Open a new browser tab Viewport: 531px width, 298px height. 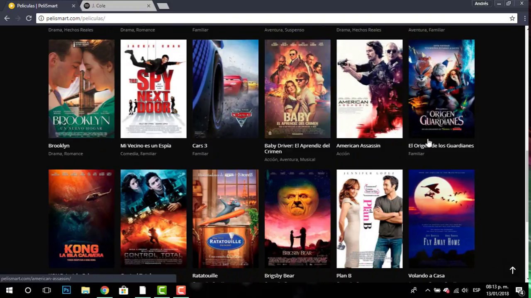(163, 6)
